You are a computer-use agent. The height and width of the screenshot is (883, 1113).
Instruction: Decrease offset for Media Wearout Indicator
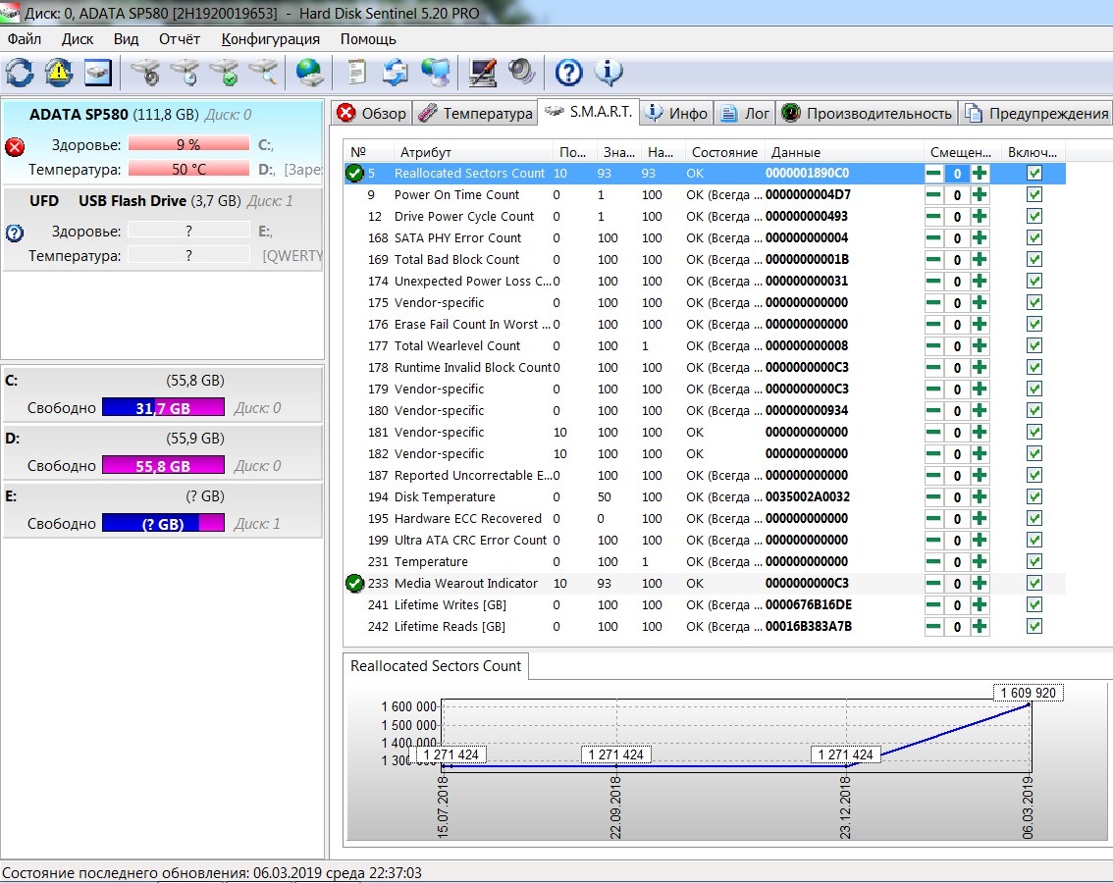click(x=933, y=584)
